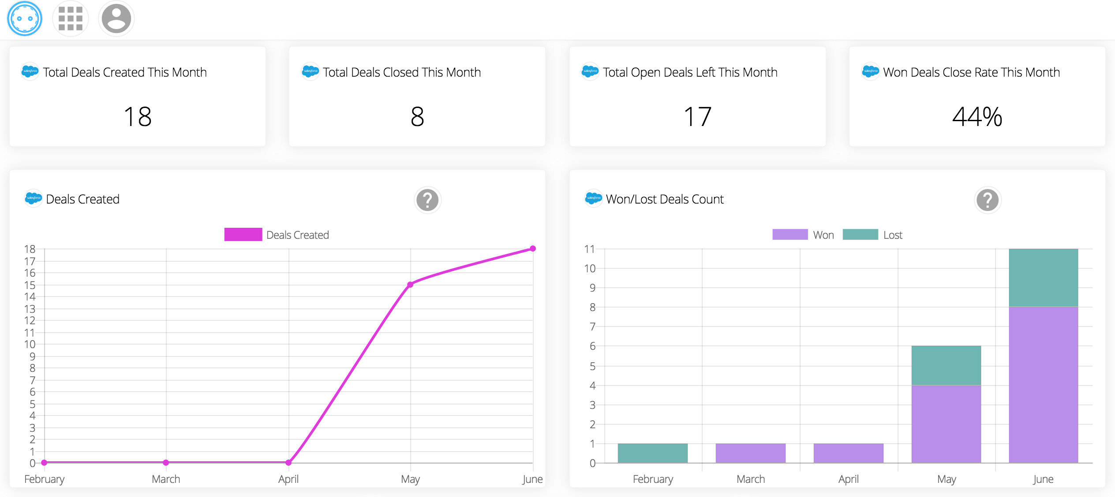1115x497 pixels.
Task: Click help icon on Deals Created chart
Action: click(x=427, y=200)
